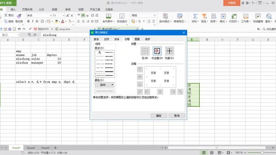Click the Wrap Text icon

[x=122, y=16]
